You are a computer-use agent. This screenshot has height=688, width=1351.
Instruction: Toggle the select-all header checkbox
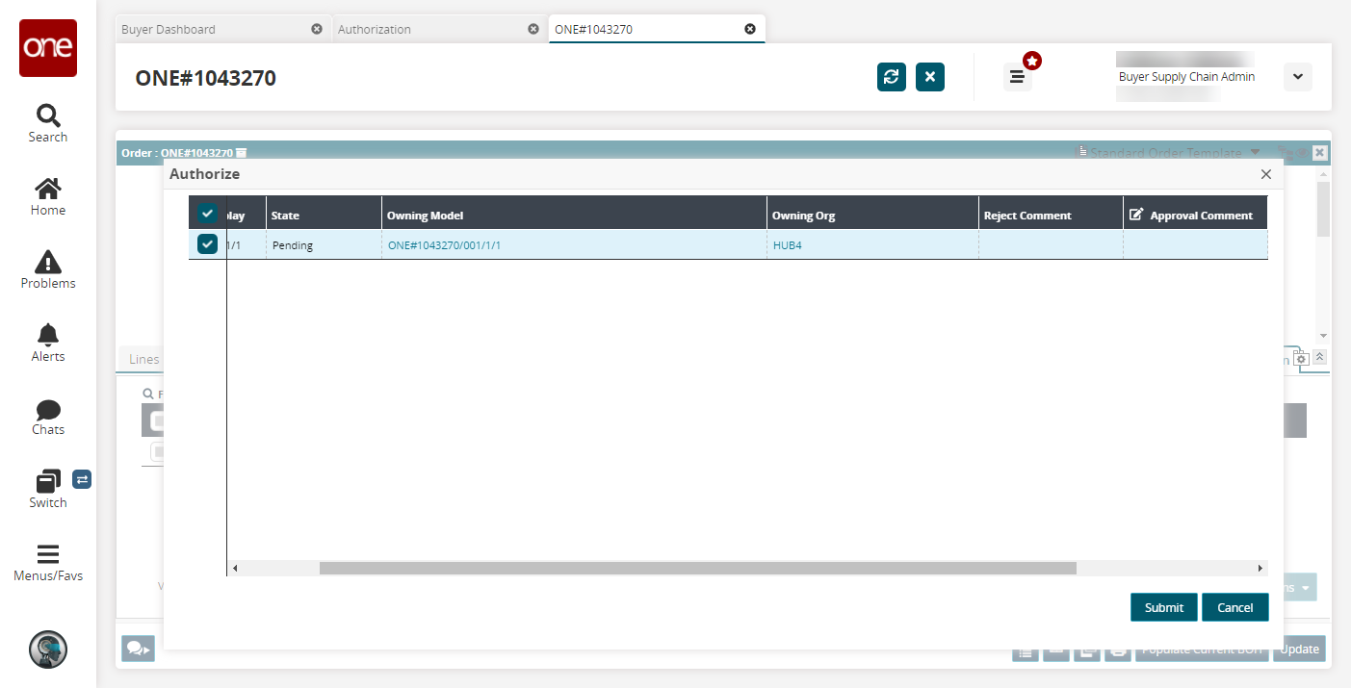pyautogui.click(x=207, y=214)
